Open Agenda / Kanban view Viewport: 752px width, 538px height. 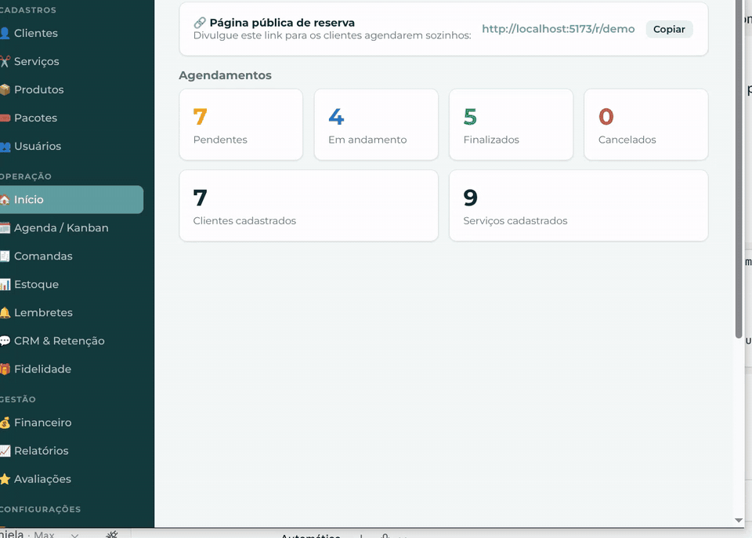click(61, 227)
